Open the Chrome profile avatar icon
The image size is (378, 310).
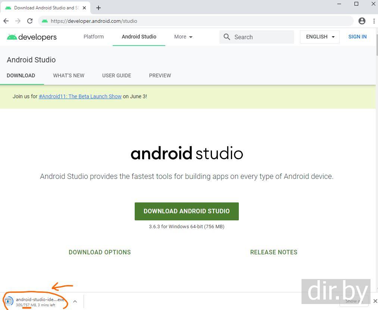pos(362,21)
